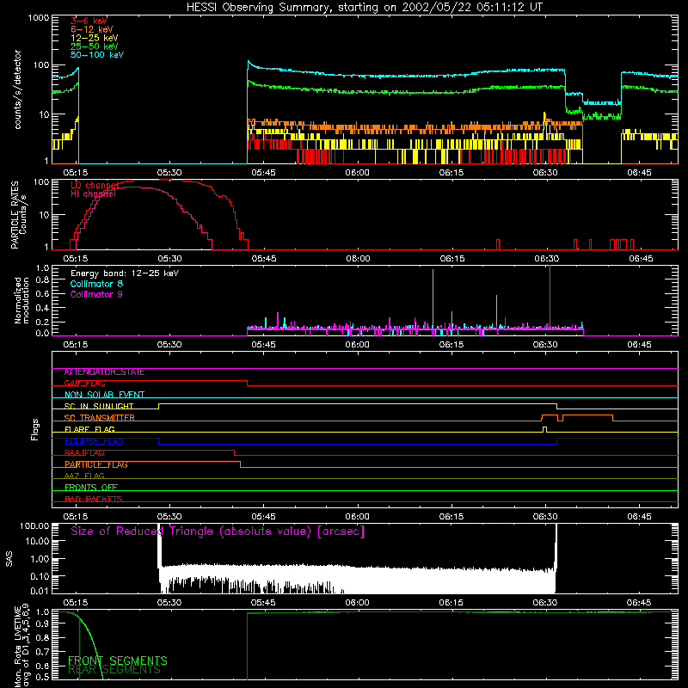Click the LO channel legend label

point(95,185)
